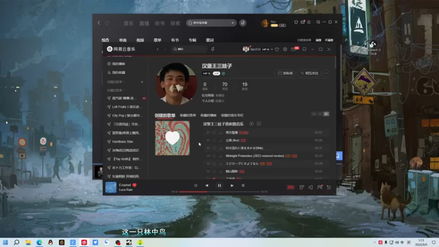Click the 相互关注 follow button
The height and width of the screenshot is (247, 439).
(x=309, y=73)
